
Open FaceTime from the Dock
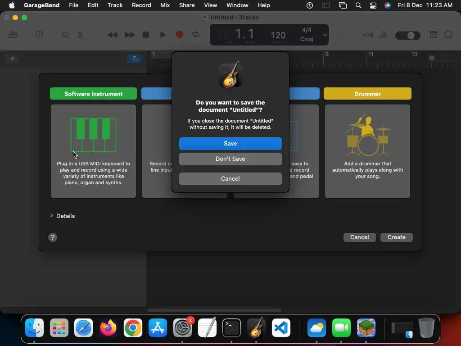click(341, 328)
